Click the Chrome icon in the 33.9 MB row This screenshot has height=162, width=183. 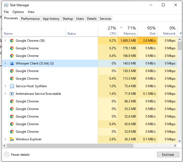click(12, 132)
